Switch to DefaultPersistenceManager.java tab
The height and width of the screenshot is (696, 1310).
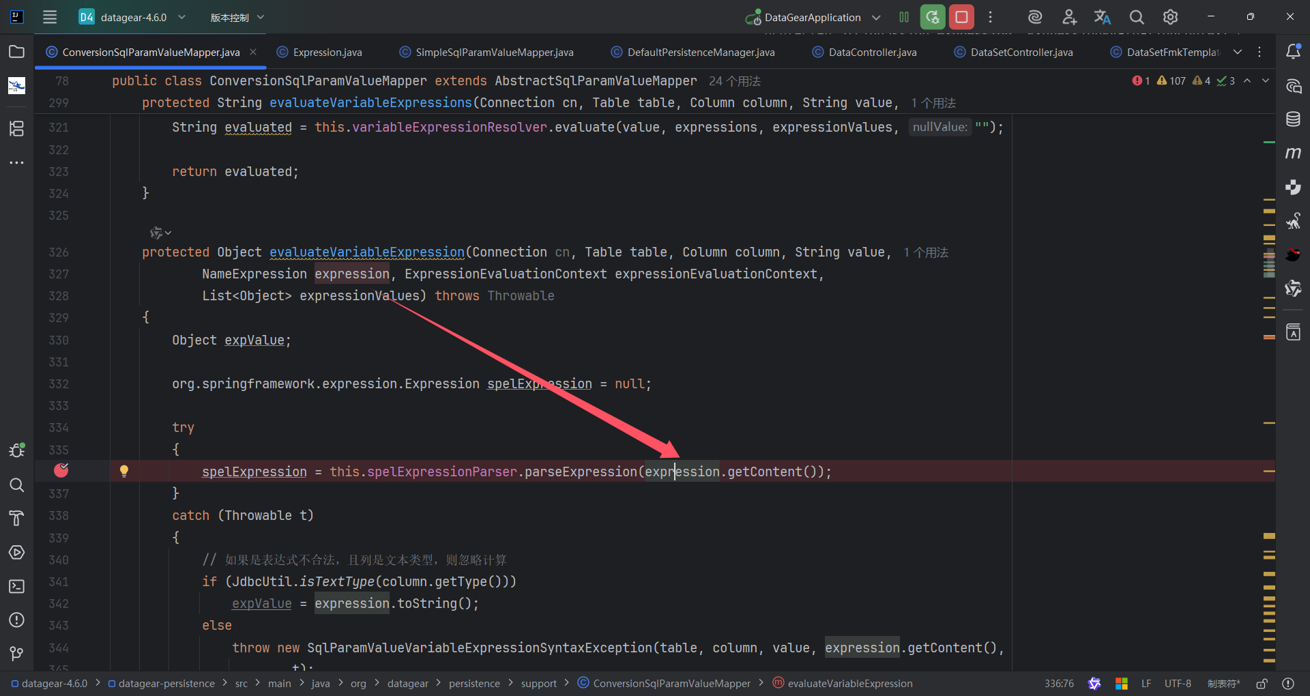(693, 52)
